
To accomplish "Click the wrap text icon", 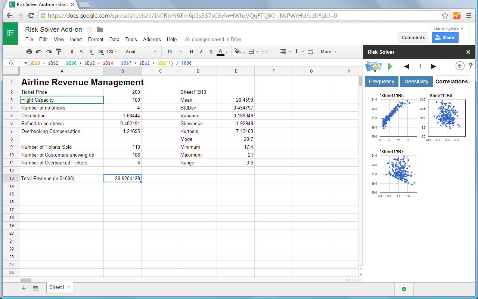I will (x=310, y=52).
